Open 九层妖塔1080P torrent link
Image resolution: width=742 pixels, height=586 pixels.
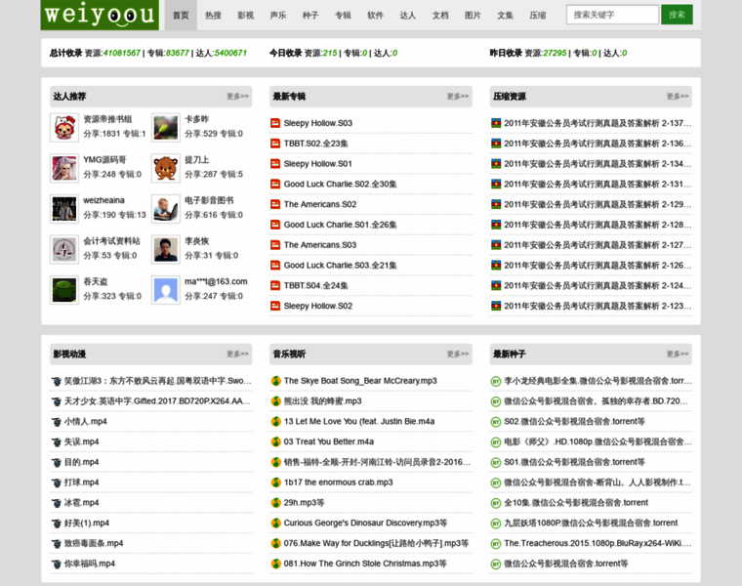(591, 523)
